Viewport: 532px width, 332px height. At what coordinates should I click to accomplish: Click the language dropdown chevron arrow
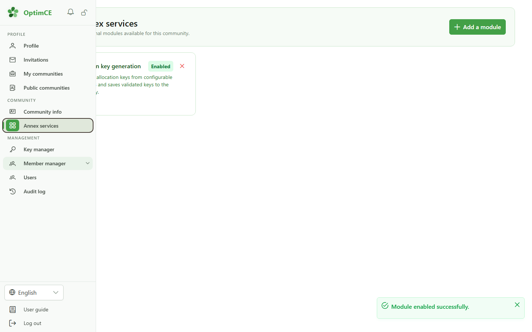click(56, 293)
